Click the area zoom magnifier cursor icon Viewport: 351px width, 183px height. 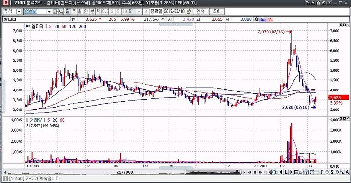[342, 172]
